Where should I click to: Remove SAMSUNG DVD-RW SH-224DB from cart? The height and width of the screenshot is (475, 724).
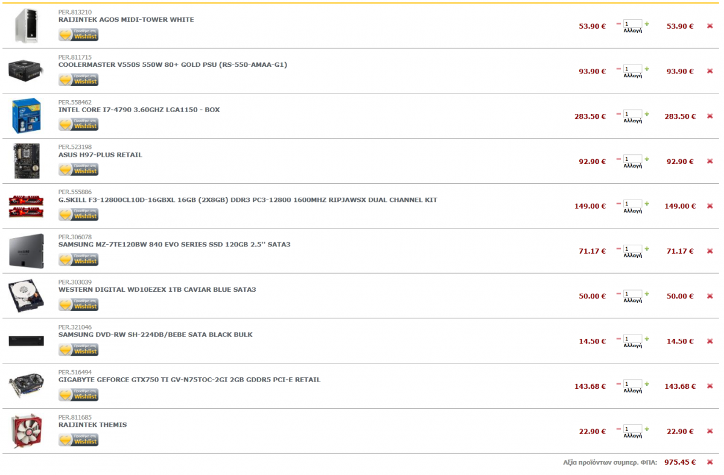pyautogui.click(x=710, y=341)
